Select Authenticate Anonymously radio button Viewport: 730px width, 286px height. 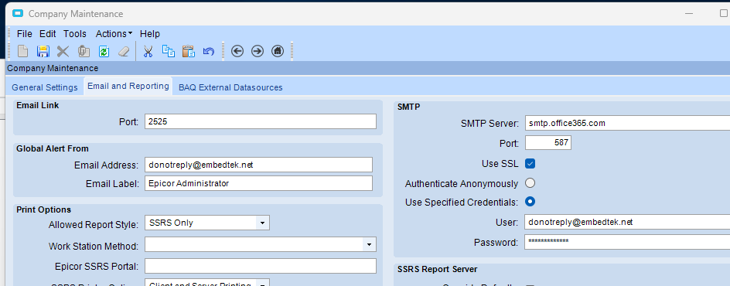coord(530,183)
